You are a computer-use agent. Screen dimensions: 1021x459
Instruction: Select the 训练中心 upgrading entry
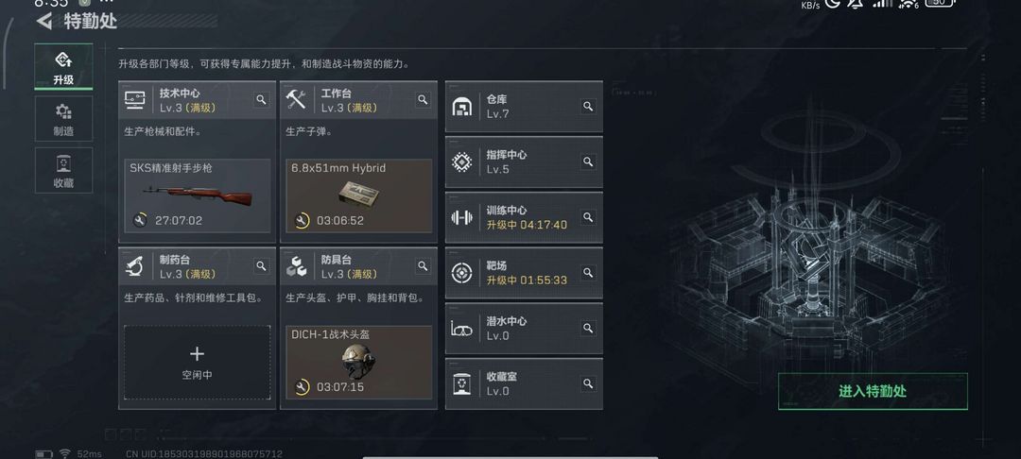[524, 217]
